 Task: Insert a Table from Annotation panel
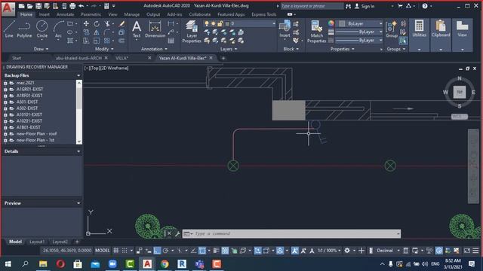(x=171, y=41)
